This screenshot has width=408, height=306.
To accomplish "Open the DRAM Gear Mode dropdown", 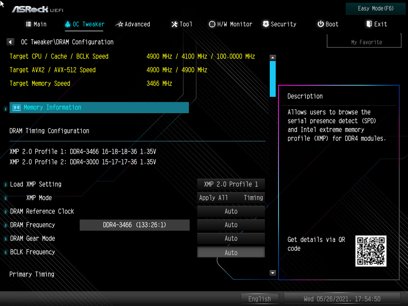I will tap(231, 238).
